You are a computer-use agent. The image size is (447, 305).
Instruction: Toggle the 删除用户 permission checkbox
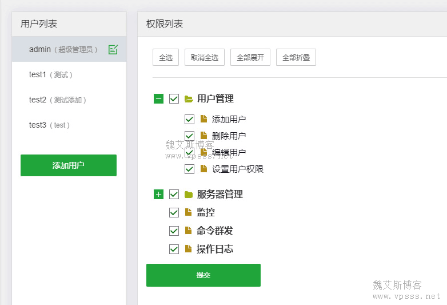189,136
